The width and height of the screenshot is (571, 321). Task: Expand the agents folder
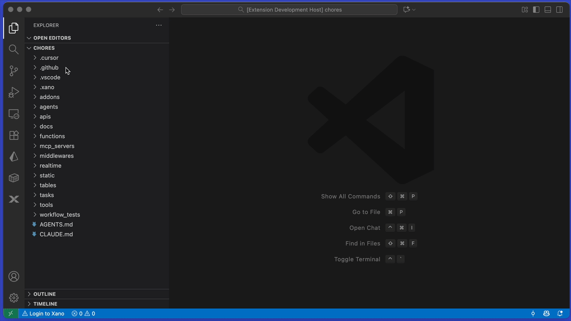click(x=97, y=107)
